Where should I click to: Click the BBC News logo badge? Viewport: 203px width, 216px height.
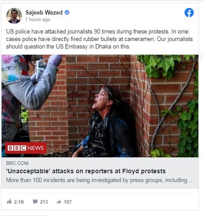point(26,148)
